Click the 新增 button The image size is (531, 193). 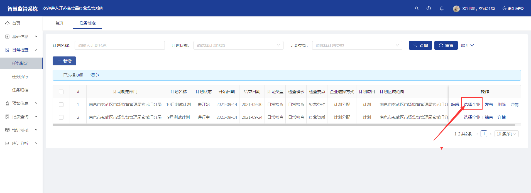[64, 61]
